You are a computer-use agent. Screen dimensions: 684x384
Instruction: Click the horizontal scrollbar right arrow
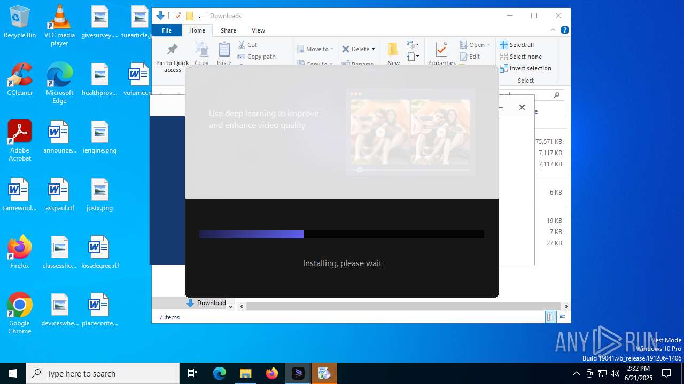(566, 306)
